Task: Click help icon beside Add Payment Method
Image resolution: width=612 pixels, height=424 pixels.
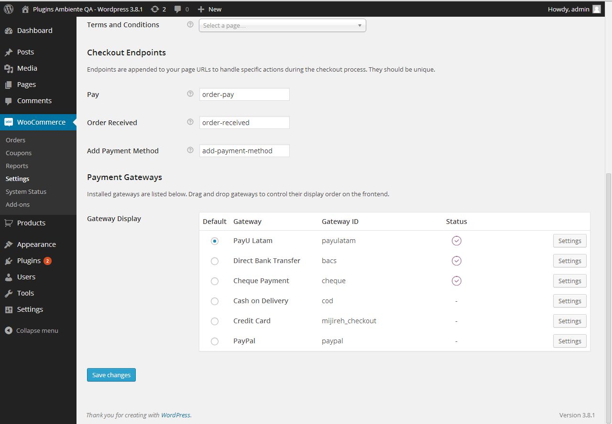Action: tap(190, 150)
